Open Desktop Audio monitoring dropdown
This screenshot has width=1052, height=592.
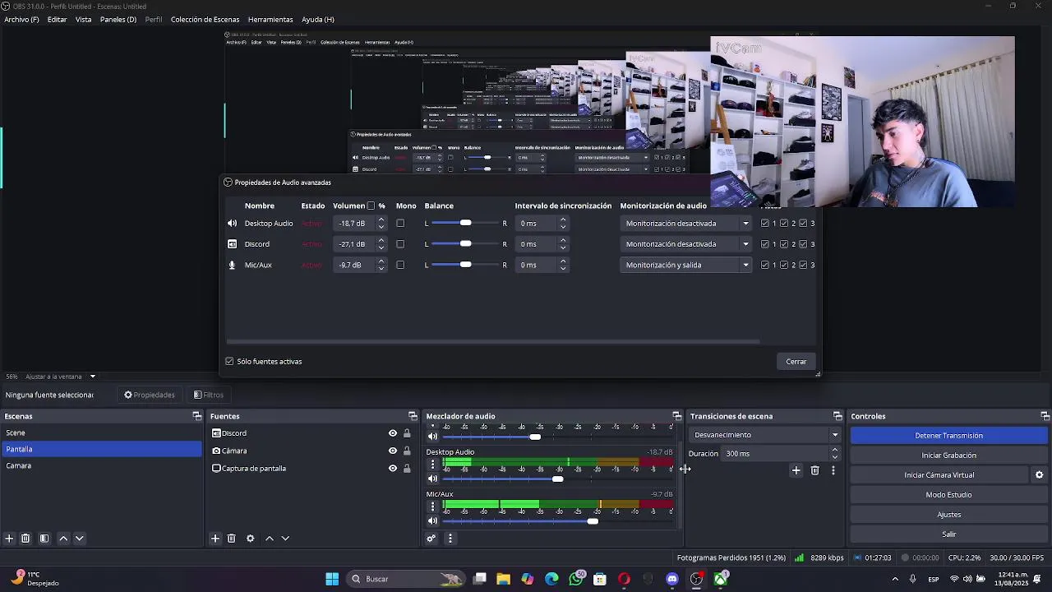pos(685,224)
